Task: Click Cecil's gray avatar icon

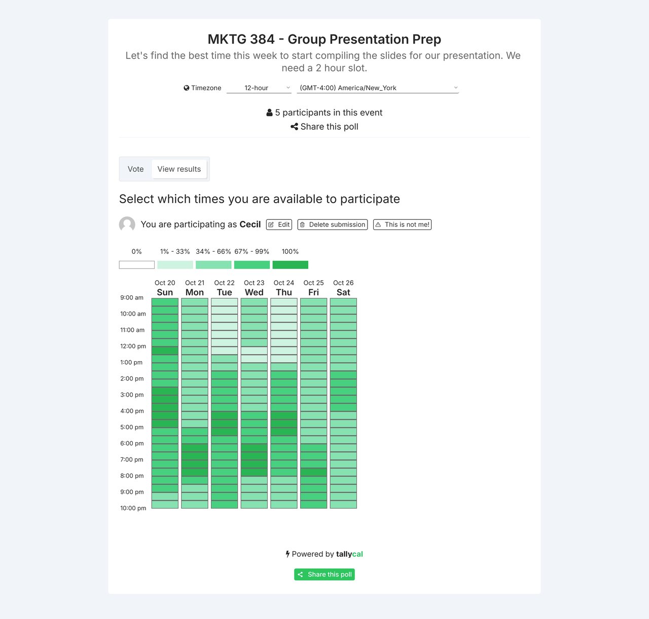Action: (x=127, y=224)
